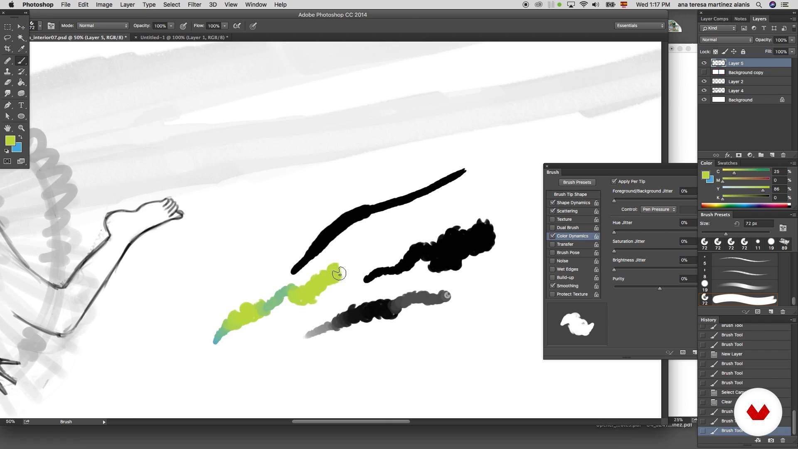798x449 pixels.
Task: Toggle the Brush panel from options bar
Action: 51,26
